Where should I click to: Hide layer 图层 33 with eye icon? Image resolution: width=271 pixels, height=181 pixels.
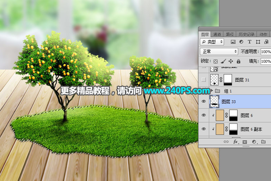click(x=204, y=101)
